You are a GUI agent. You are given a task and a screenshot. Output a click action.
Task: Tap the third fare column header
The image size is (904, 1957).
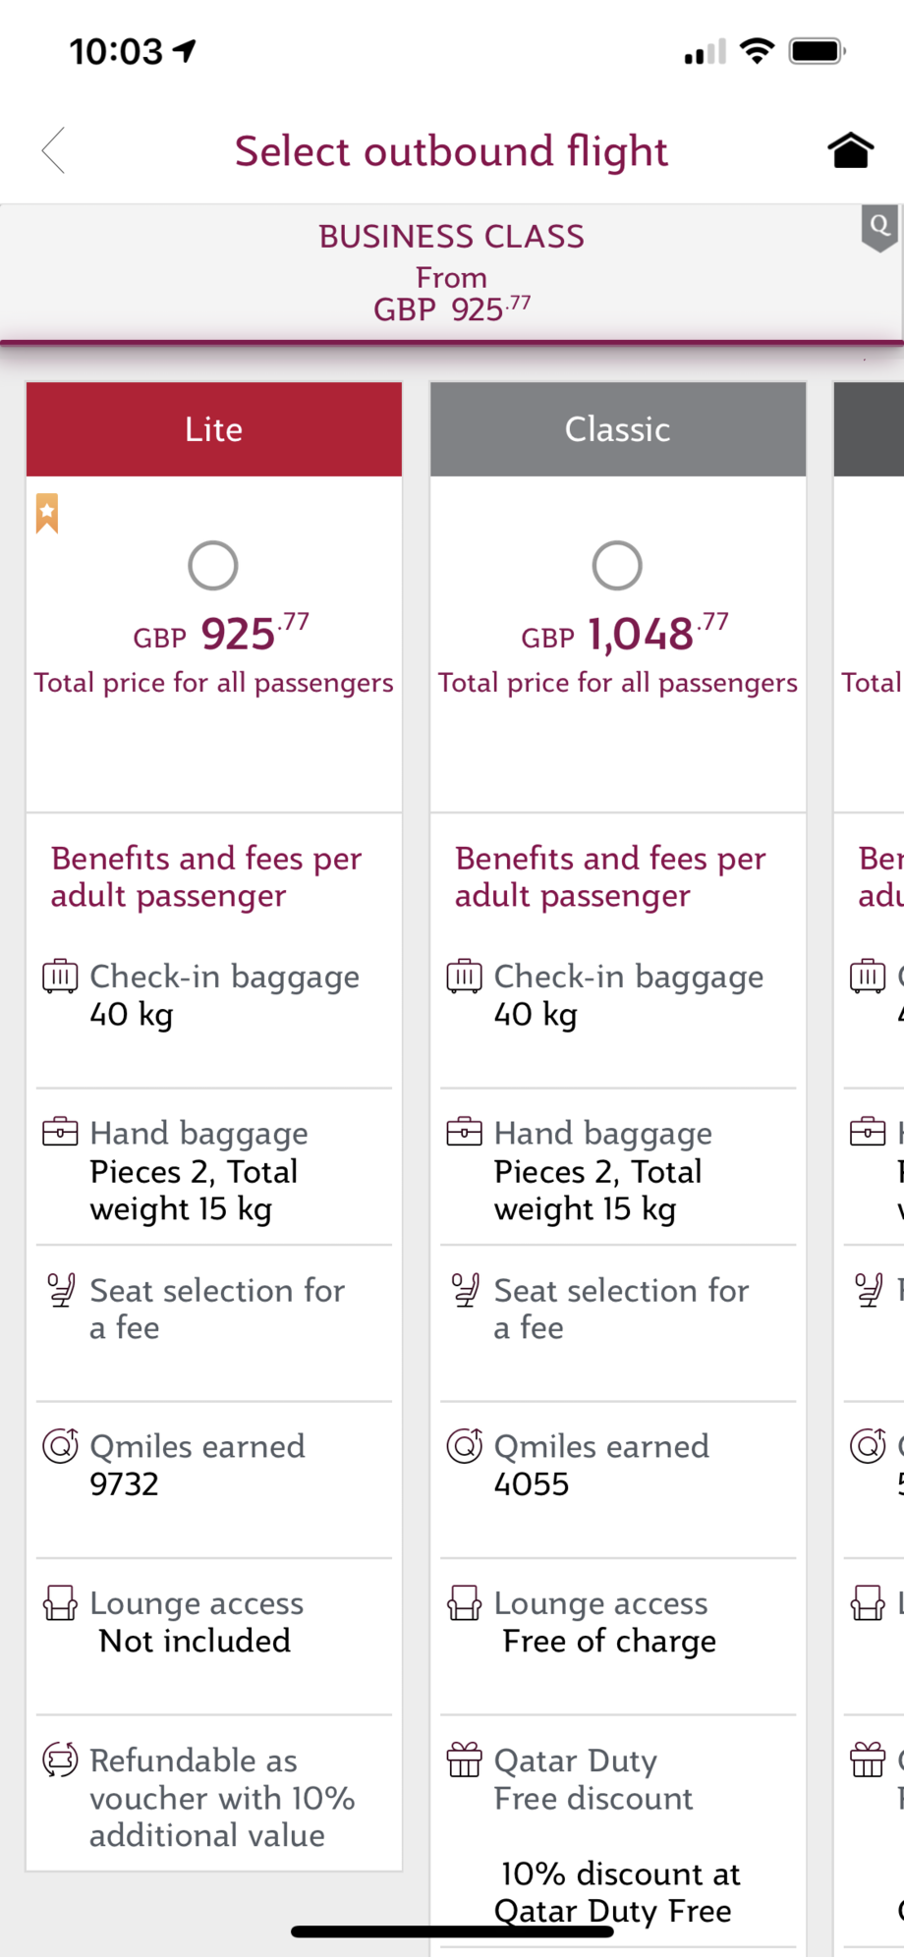(870, 429)
